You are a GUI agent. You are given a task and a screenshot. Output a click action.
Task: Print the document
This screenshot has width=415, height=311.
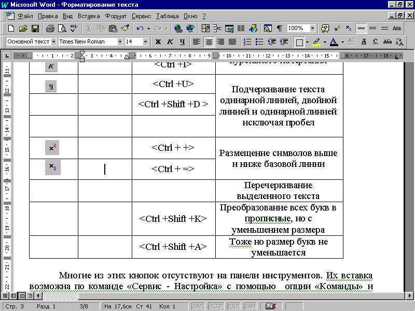(x=50, y=28)
